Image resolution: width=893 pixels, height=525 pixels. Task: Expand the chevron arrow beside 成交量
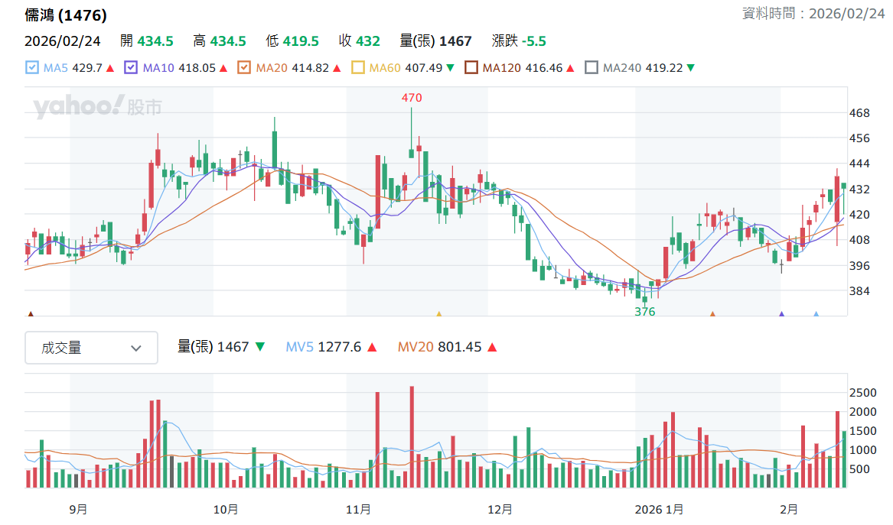click(135, 348)
